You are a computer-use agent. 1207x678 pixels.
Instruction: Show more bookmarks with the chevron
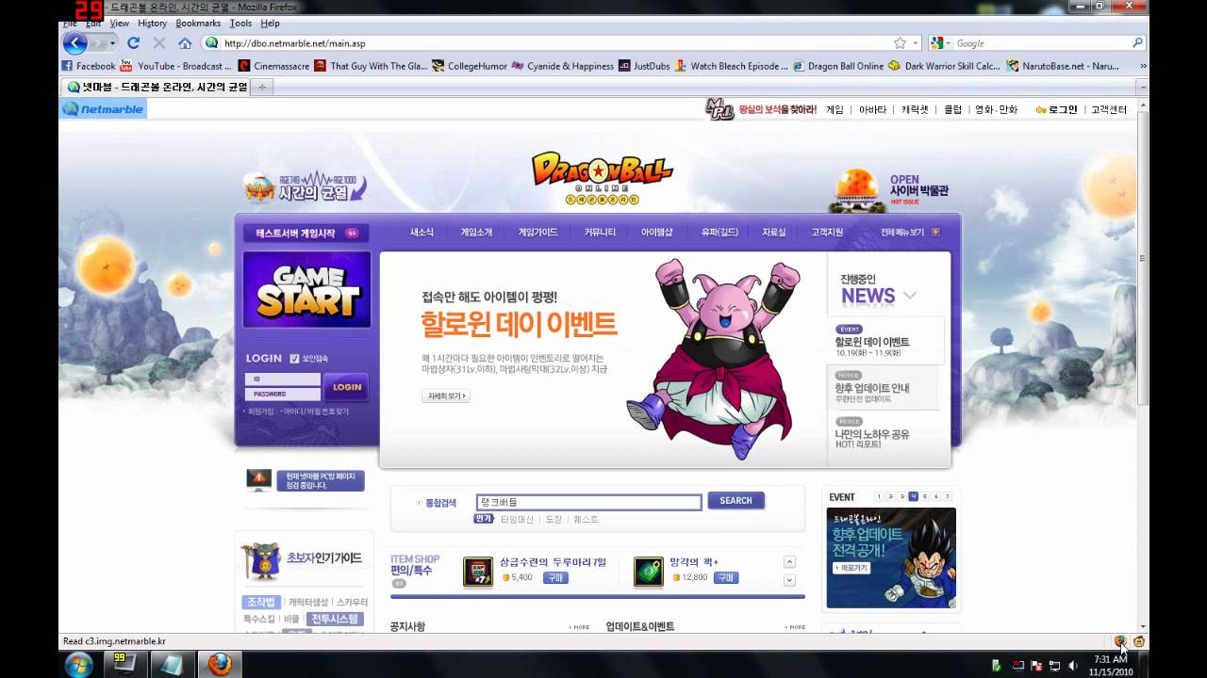tap(1143, 66)
